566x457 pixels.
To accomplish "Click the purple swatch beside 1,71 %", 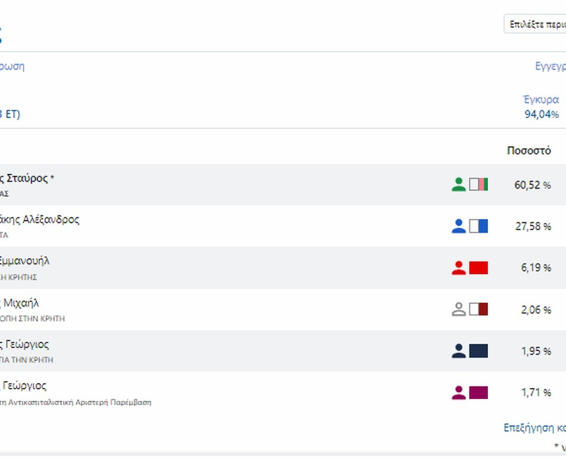I will tap(478, 392).
